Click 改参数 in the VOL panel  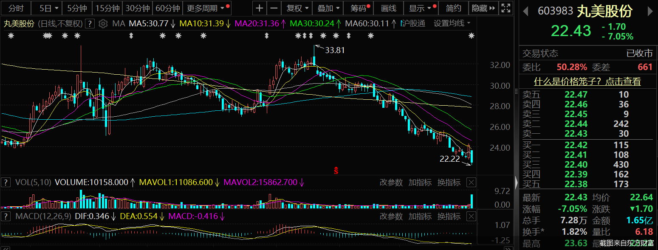point(391,183)
